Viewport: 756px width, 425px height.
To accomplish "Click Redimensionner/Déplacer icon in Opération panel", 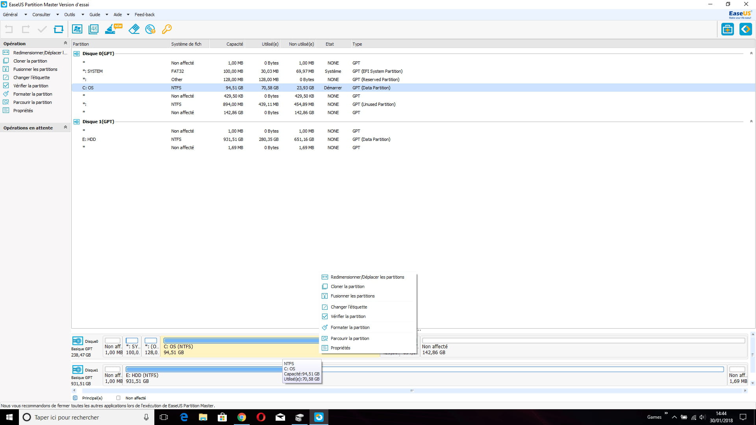I will click(6, 52).
